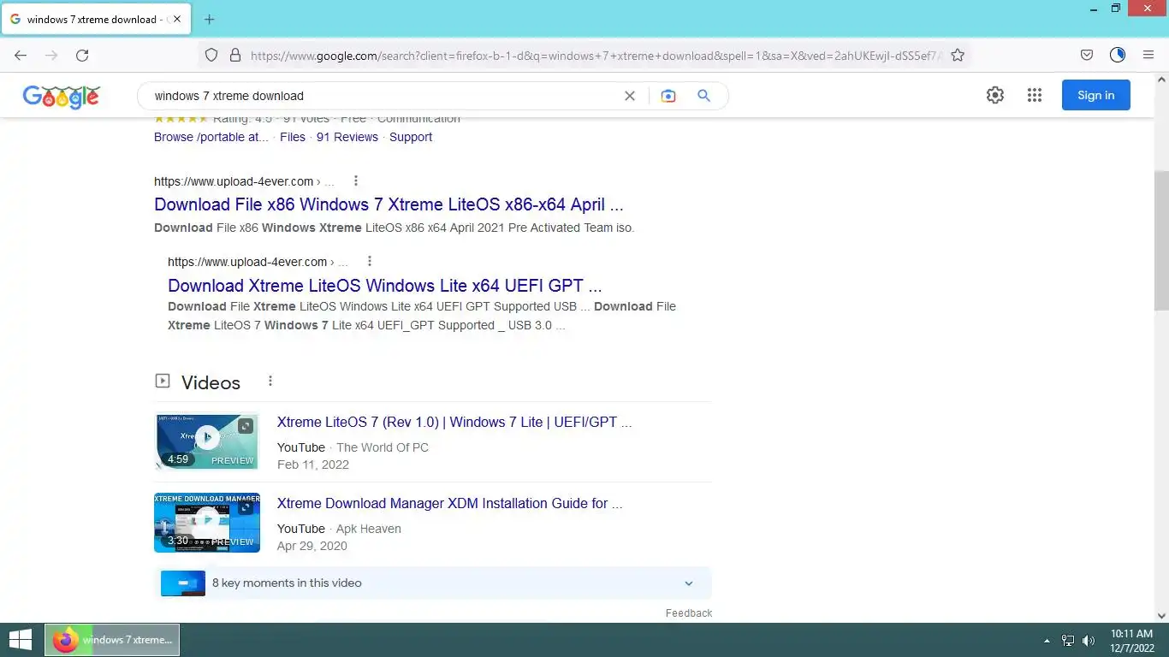Expand the 8 key moments in this video

[433, 583]
